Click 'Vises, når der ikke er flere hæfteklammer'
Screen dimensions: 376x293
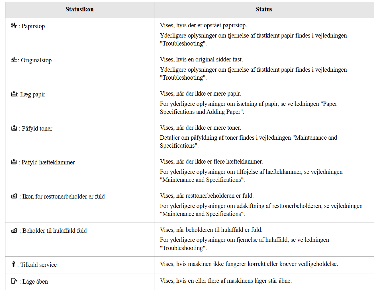click(x=211, y=162)
